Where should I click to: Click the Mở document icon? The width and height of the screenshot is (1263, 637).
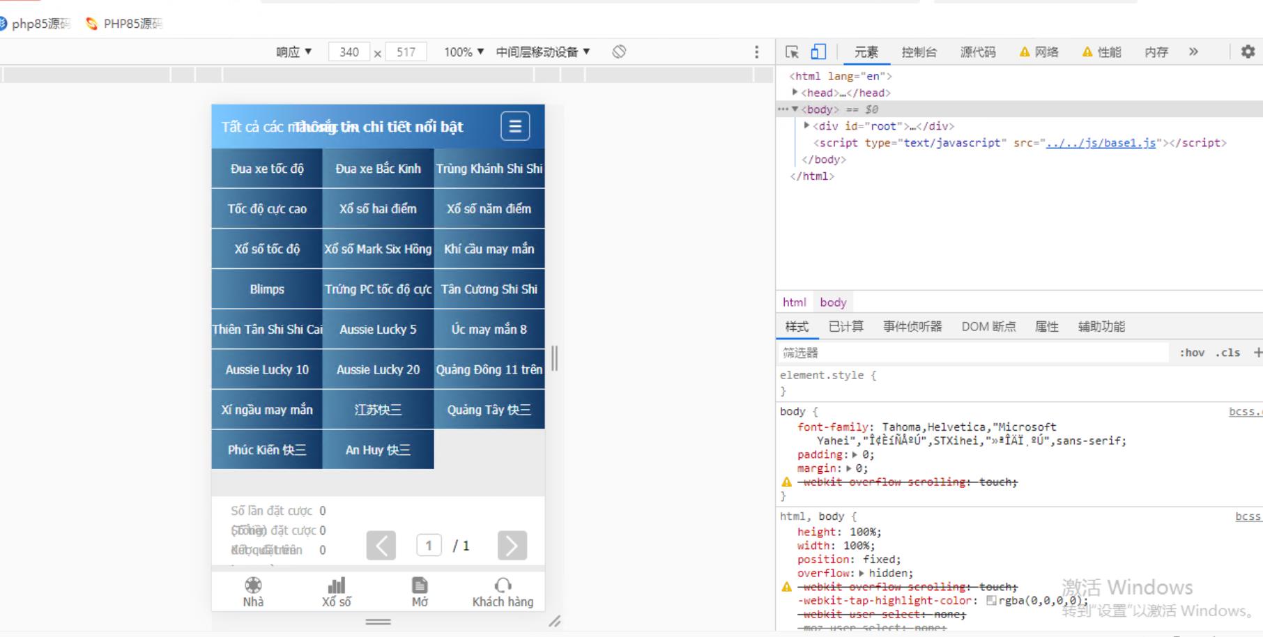click(420, 585)
